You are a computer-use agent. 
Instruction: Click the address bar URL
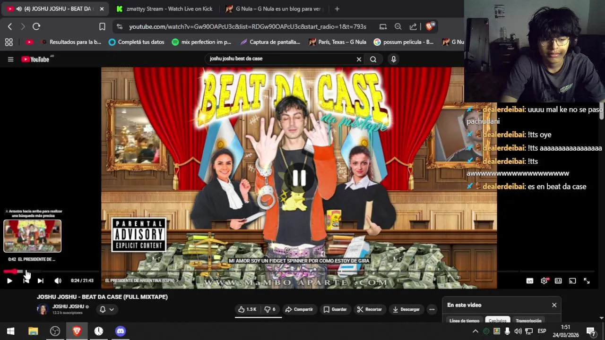pos(248,27)
